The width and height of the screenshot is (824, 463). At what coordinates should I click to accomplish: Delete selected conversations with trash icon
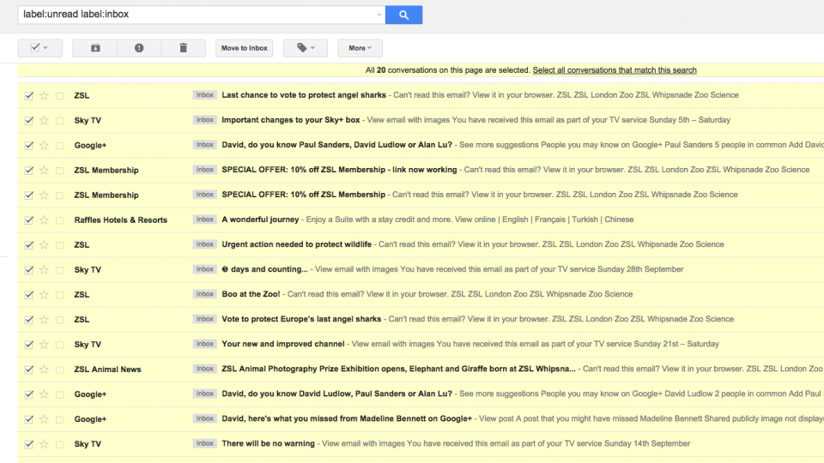click(x=183, y=48)
